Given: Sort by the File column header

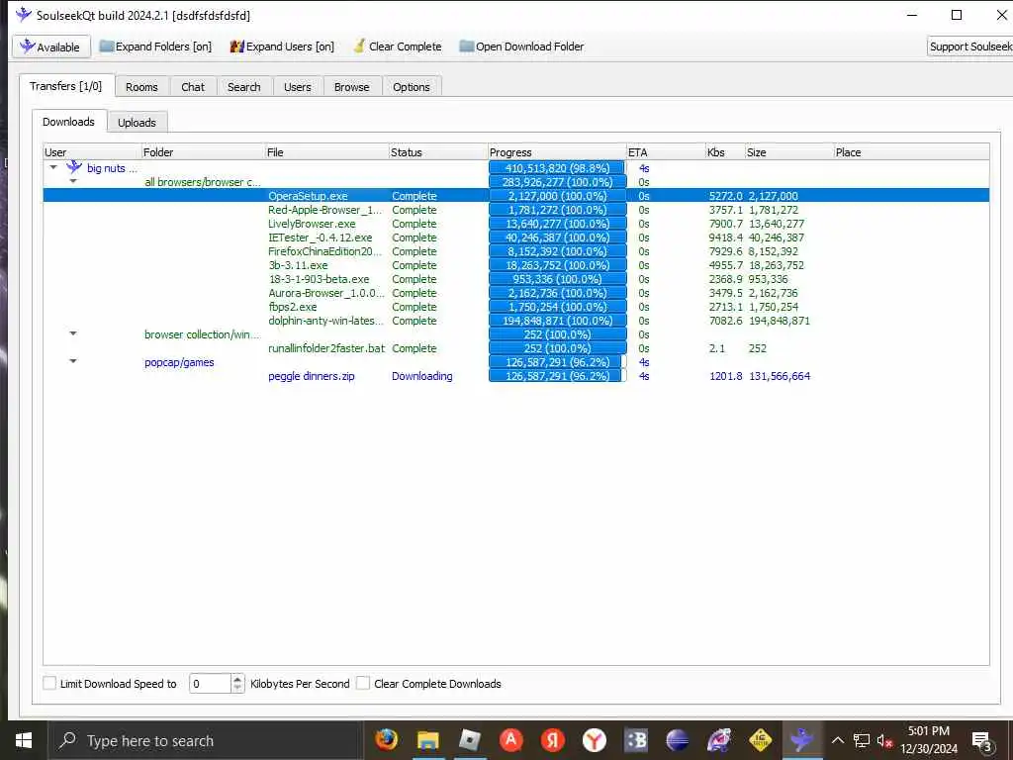Looking at the screenshot, I should coord(326,152).
